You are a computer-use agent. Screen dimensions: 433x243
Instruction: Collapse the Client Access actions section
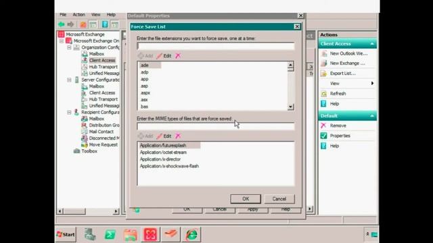coord(372,44)
